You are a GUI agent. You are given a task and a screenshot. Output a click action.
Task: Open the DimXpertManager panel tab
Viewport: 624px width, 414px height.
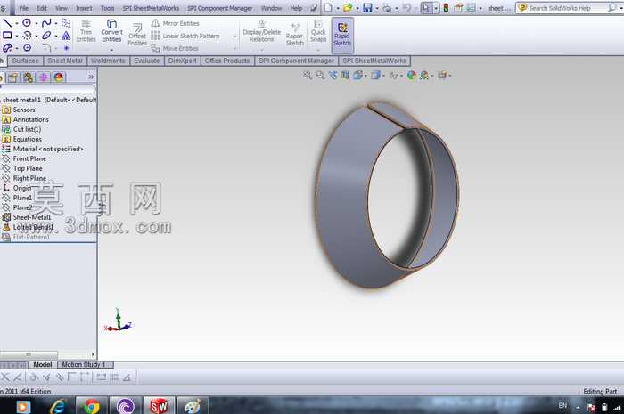coord(44,77)
